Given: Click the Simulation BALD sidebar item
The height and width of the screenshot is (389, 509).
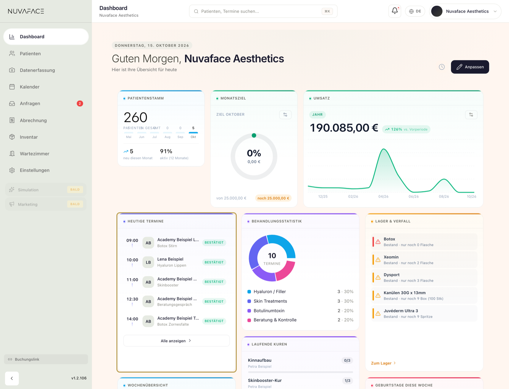Looking at the screenshot, I should (x=46, y=190).
